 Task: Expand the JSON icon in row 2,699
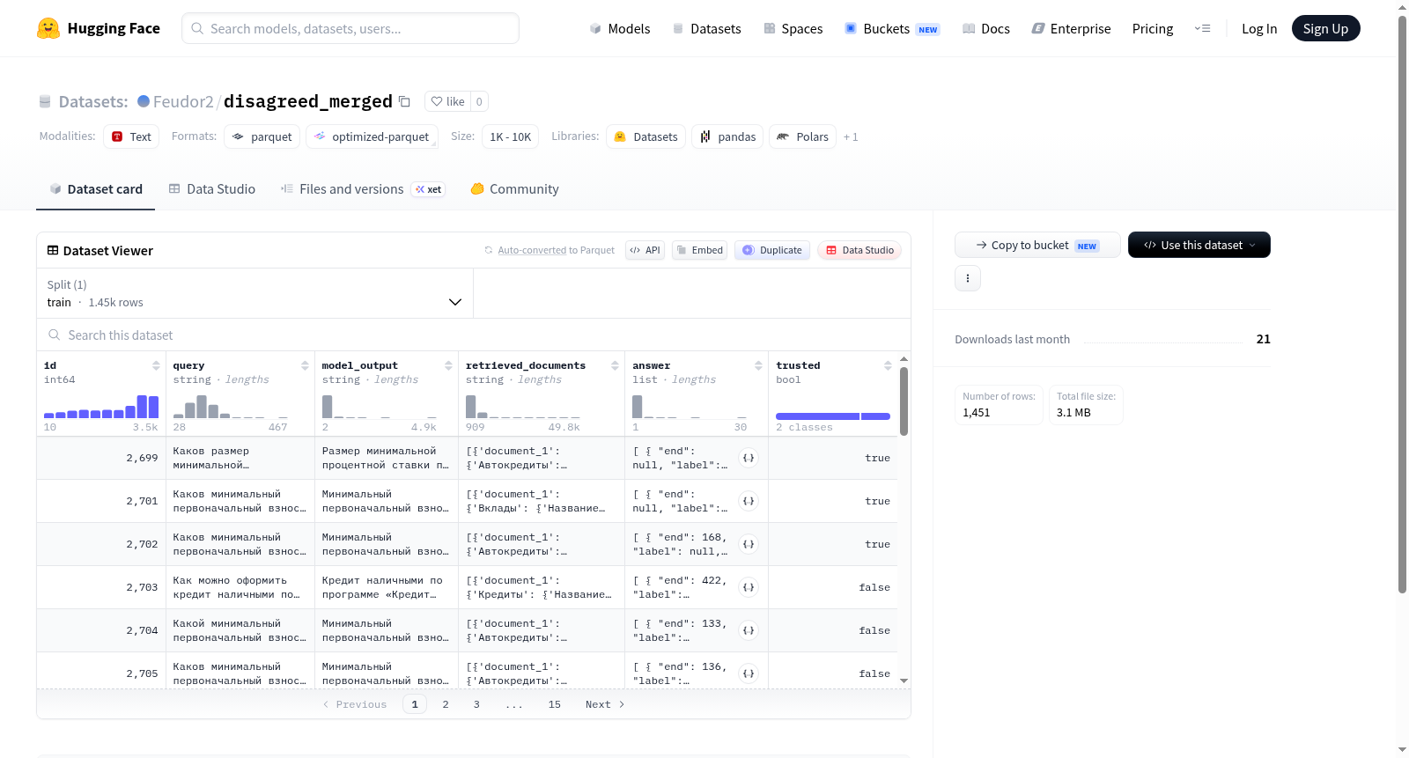749,458
